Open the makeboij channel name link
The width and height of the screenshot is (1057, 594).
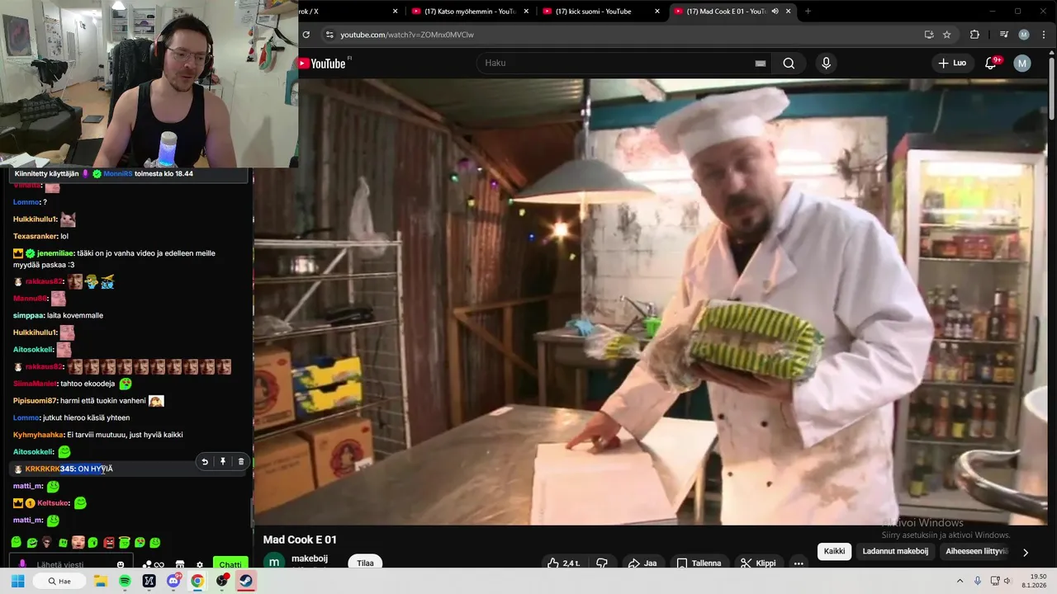310,559
